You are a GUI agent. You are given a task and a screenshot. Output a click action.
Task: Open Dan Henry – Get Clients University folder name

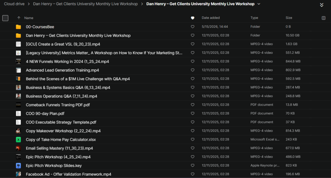click(78, 36)
